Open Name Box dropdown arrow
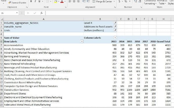This screenshot has height=108, width=174. click(x=17, y=13)
